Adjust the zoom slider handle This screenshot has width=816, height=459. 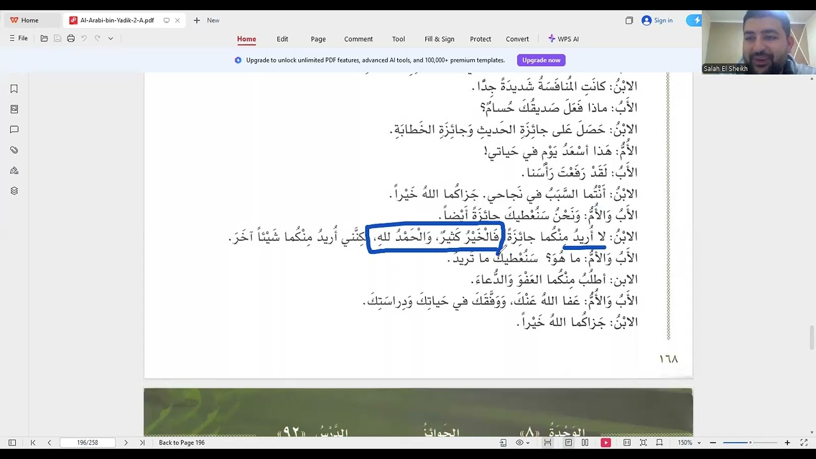click(x=750, y=442)
